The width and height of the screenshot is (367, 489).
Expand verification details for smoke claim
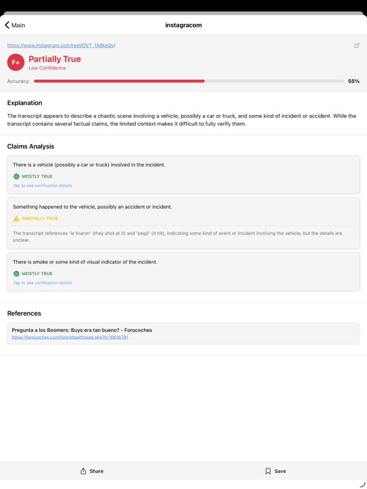pos(43,283)
